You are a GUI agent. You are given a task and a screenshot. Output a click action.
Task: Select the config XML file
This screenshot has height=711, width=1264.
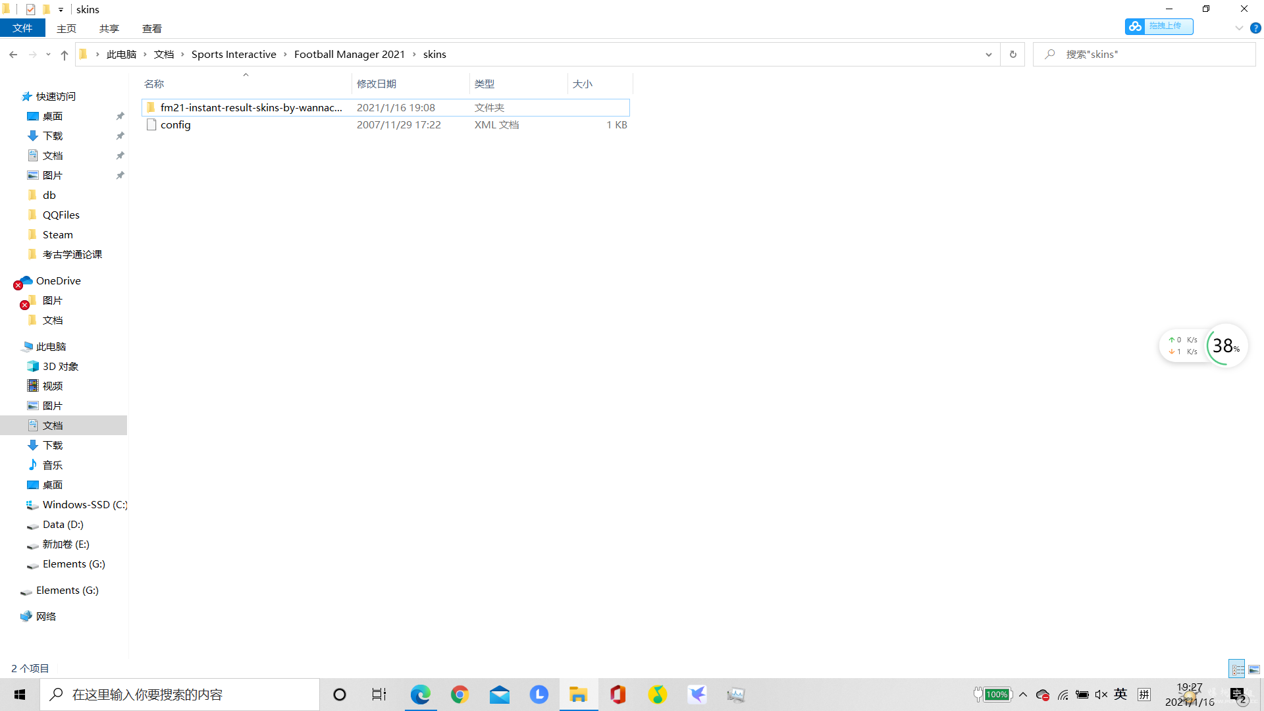[x=385, y=124]
